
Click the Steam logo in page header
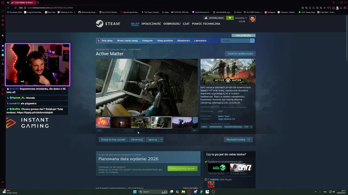(108, 24)
